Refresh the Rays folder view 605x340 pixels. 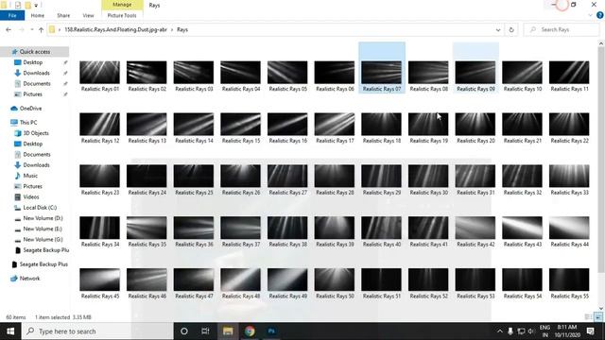tap(511, 29)
